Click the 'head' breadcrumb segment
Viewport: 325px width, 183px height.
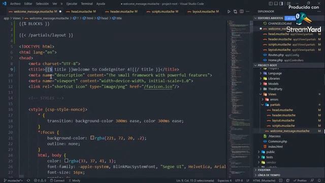[x=103, y=18]
